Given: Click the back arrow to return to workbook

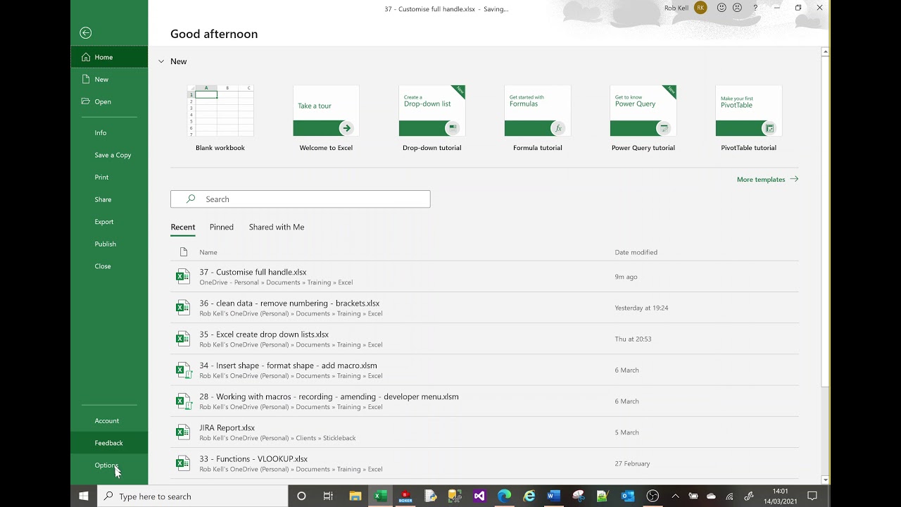Looking at the screenshot, I should [x=85, y=32].
